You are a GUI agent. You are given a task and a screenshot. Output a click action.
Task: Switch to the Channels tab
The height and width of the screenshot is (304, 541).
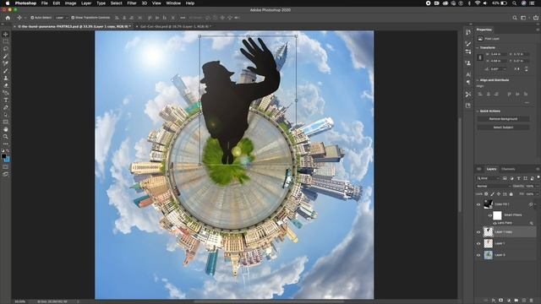508,169
